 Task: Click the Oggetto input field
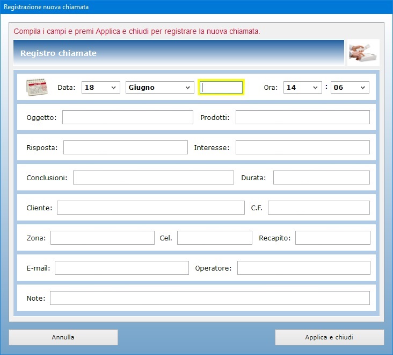pyautogui.click(x=128, y=117)
